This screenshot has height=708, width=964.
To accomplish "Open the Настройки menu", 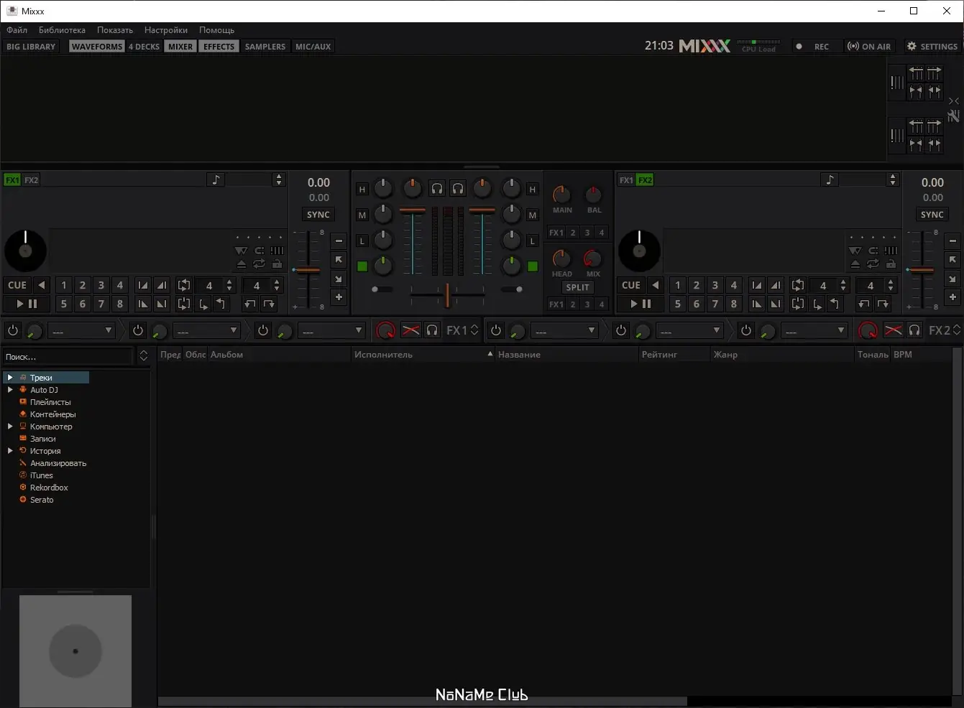I will tap(166, 30).
